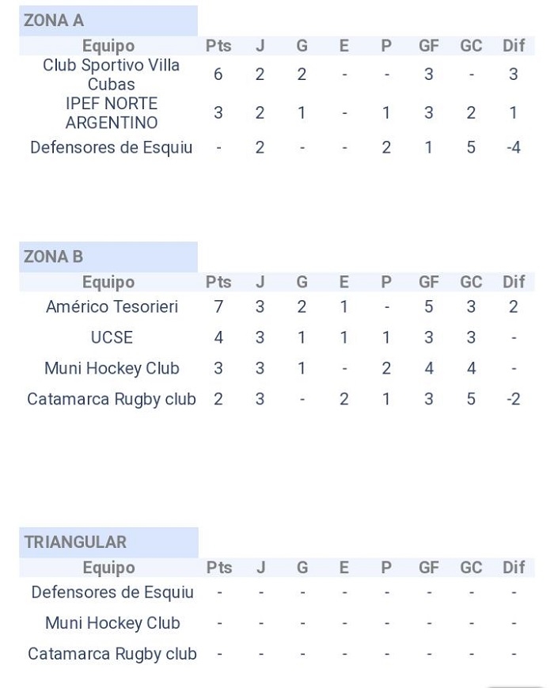
Task: Select the IPEF NORTE ARGENTINO team name
Action: [x=112, y=113]
